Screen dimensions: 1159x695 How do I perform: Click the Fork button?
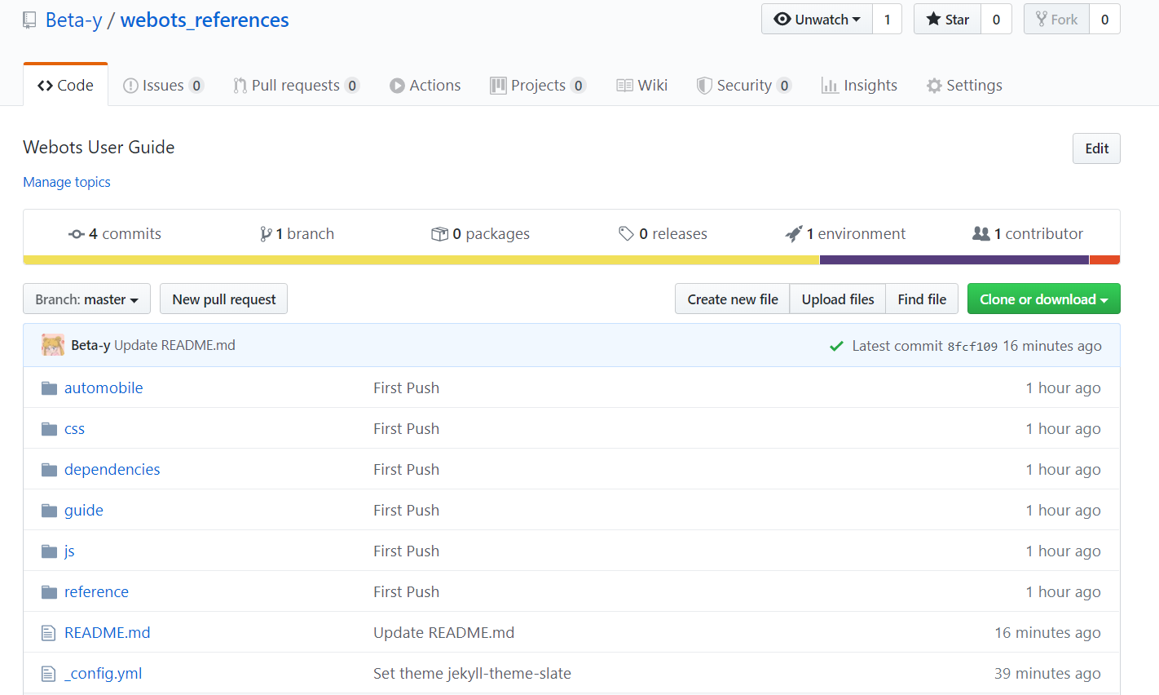(x=1056, y=20)
